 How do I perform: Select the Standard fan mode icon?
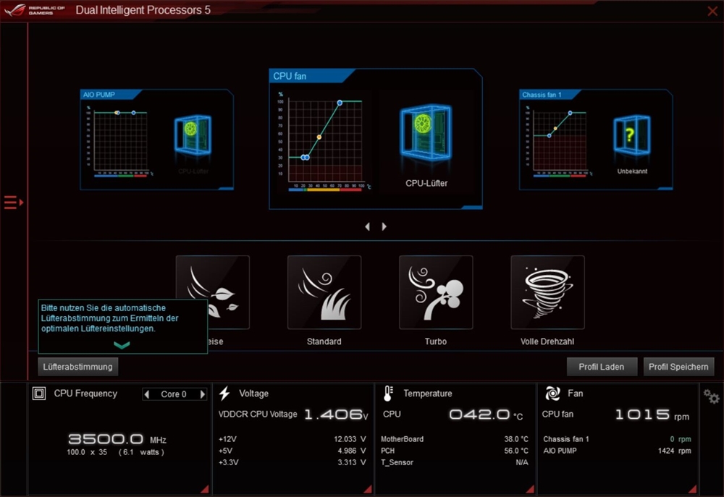[324, 292]
